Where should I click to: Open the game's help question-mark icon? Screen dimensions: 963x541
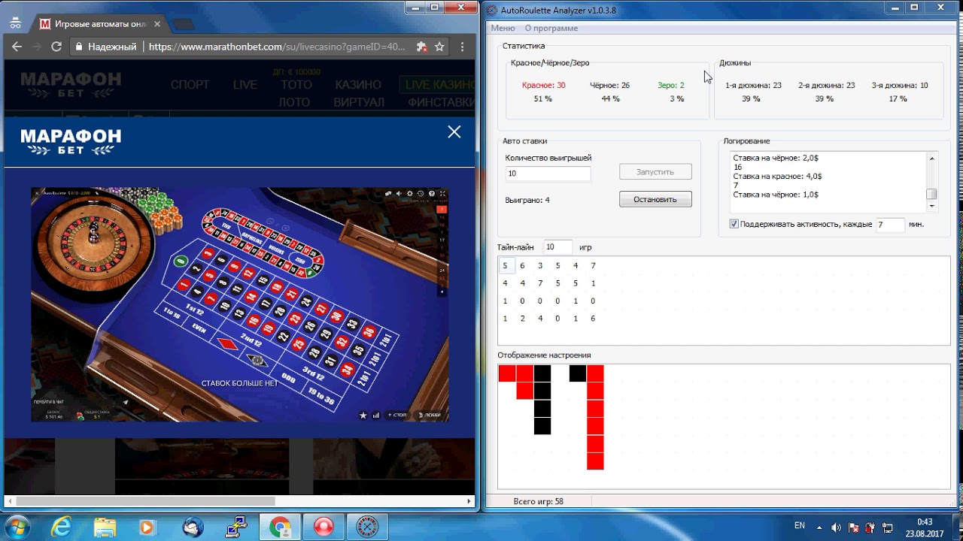432,193
